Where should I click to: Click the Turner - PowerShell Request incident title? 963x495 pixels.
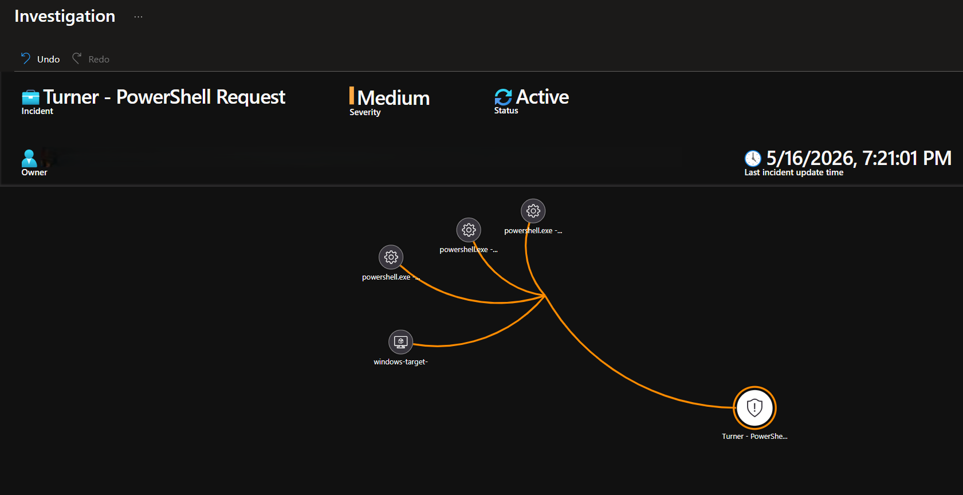tap(164, 97)
